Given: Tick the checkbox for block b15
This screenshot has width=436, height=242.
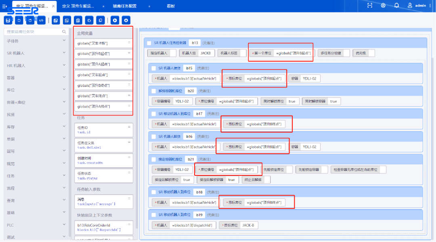Looking at the screenshot, I should click(153, 68).
